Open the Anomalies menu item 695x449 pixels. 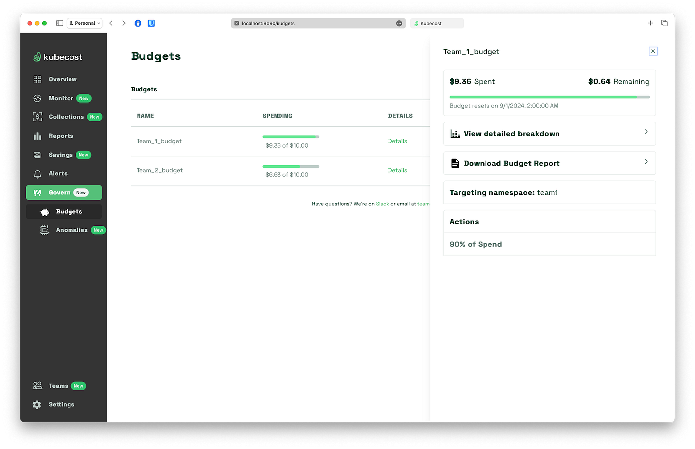coord(73,230)
